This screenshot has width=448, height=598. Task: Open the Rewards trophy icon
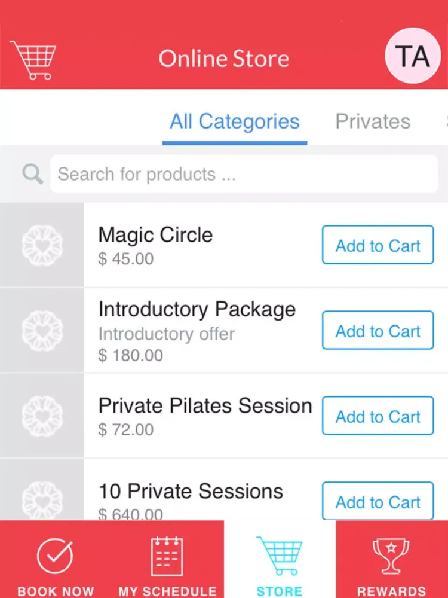391,556
